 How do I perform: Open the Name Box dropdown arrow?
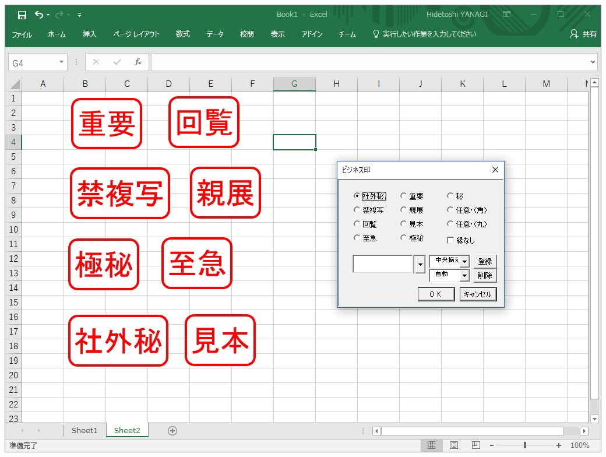click(61, 62)
